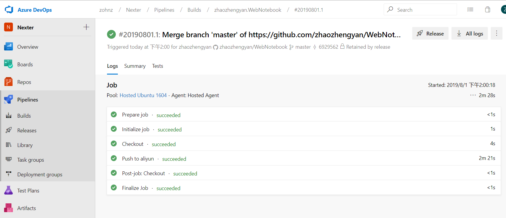Click the plus icon beside Nexter

86,27
